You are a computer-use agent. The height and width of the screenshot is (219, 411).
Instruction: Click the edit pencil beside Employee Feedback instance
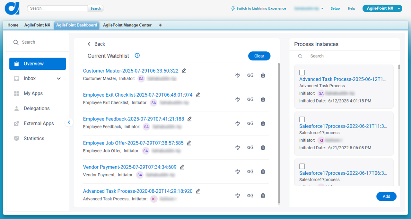click(x=189, y=119)
